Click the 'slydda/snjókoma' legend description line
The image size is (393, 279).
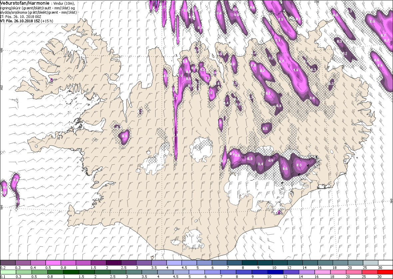point(39,12)
